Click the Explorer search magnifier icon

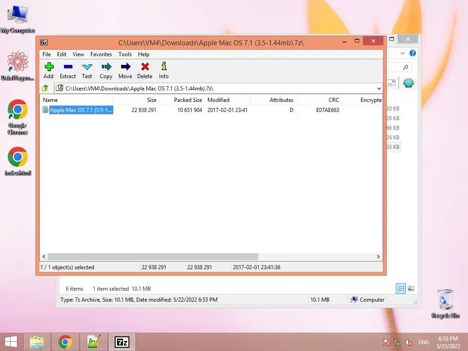405,68
